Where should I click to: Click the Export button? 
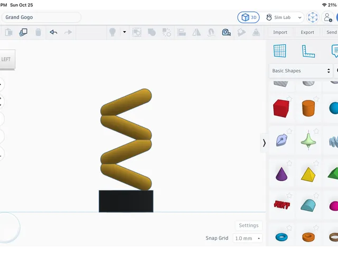pyautogui.click(x=307, y=32)
